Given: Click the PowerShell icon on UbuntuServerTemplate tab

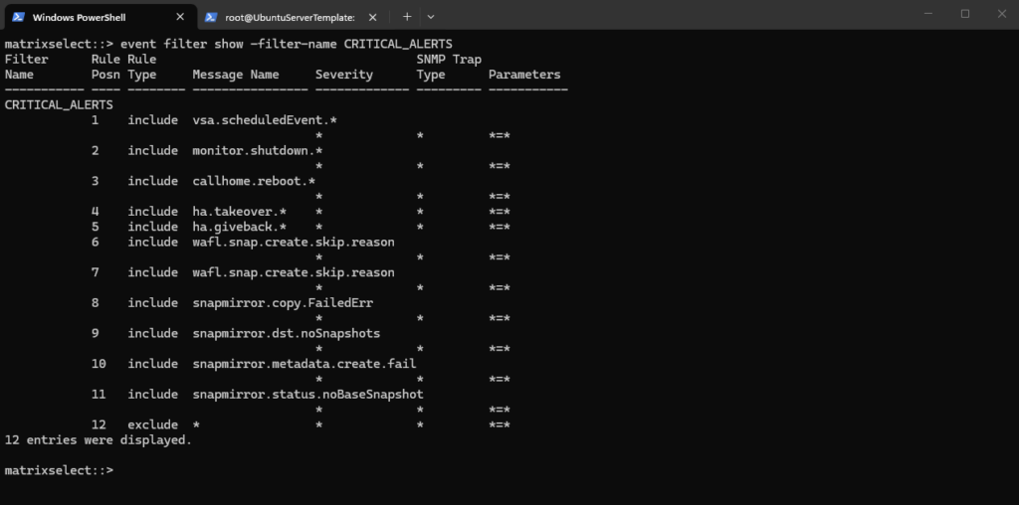Looking at the screenshot, I should coord(211,18).
